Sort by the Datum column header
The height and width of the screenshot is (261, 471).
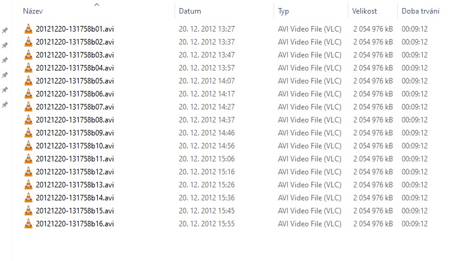(190, 11)
